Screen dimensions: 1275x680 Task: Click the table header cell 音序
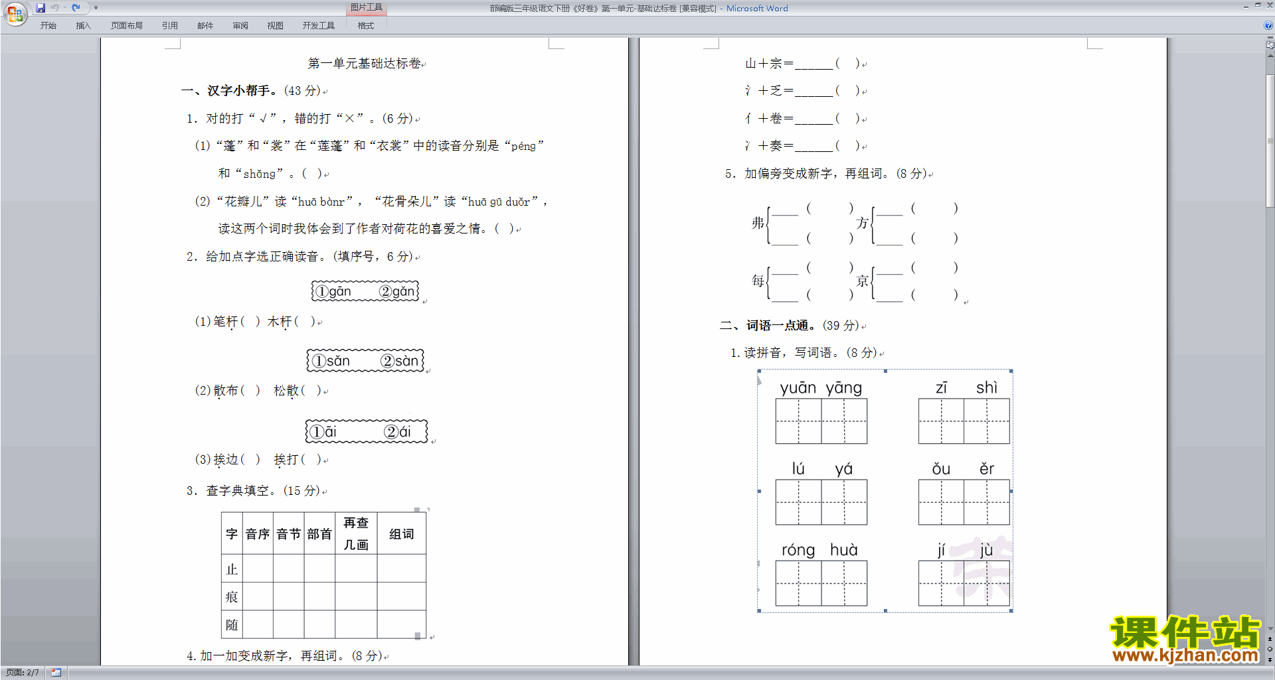[258, 534]
